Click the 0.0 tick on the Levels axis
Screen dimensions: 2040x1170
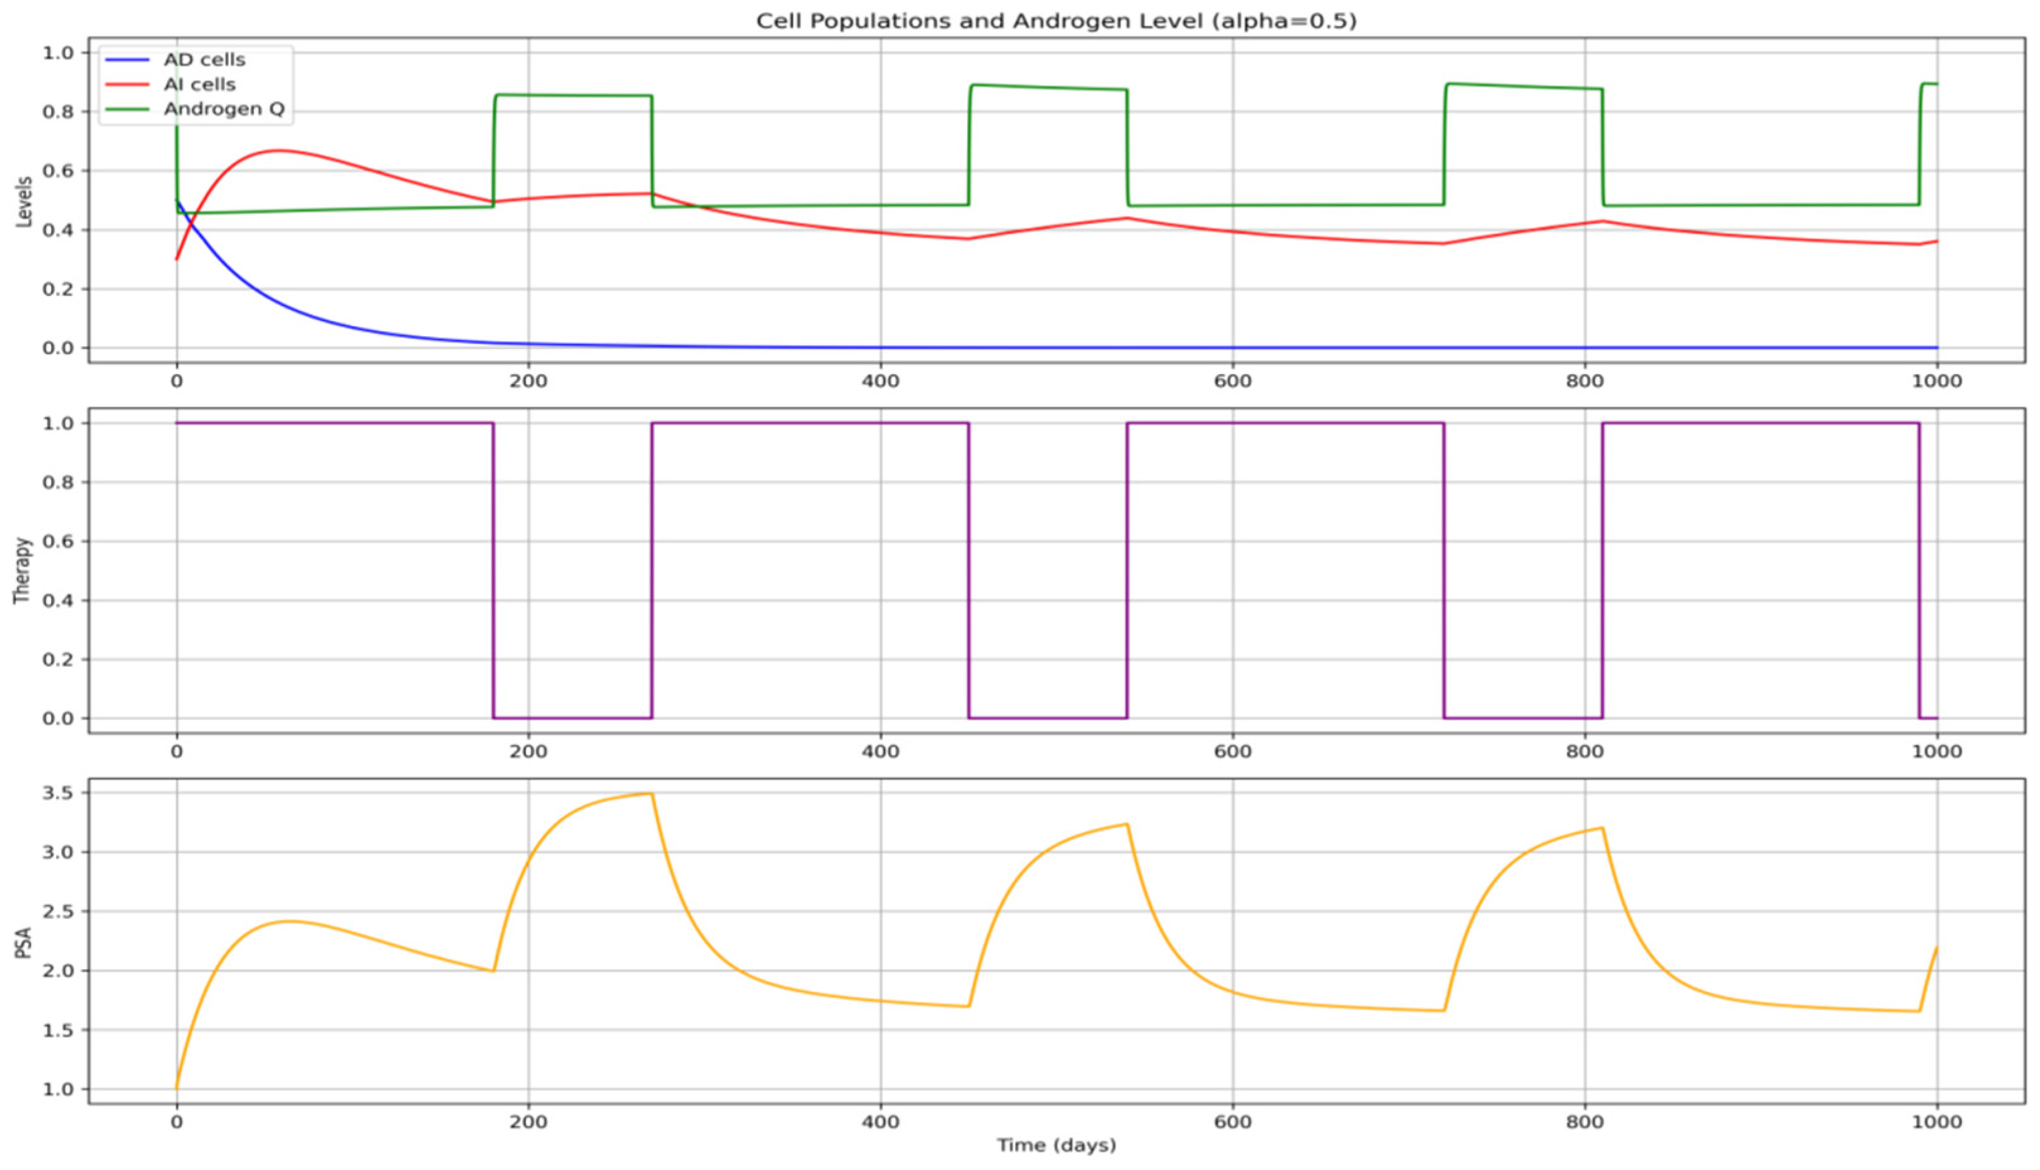(57, 348)
